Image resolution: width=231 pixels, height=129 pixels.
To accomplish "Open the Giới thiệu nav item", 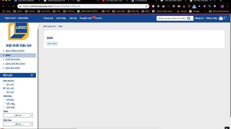I will [x=61, y=18].
